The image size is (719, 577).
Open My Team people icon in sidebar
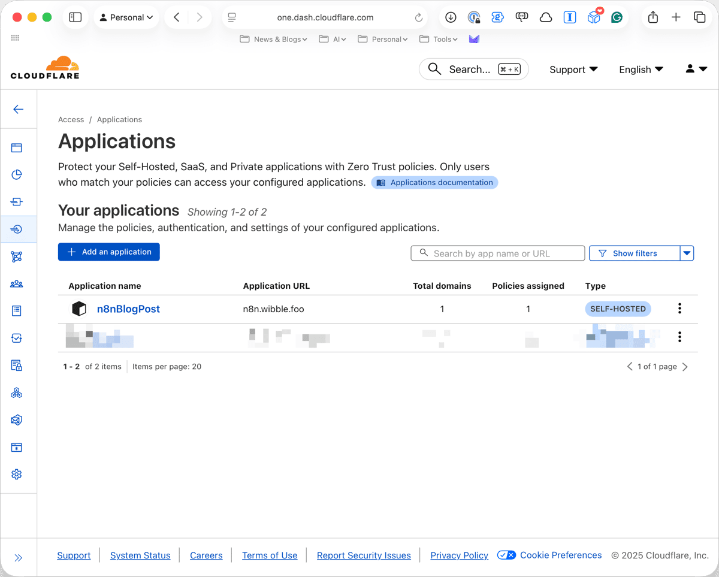coord(17,283)
